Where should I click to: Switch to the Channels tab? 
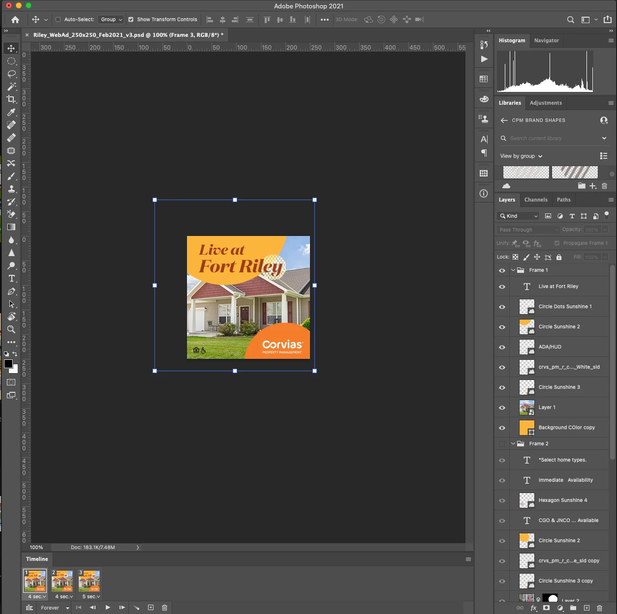(x=536, y=200)
